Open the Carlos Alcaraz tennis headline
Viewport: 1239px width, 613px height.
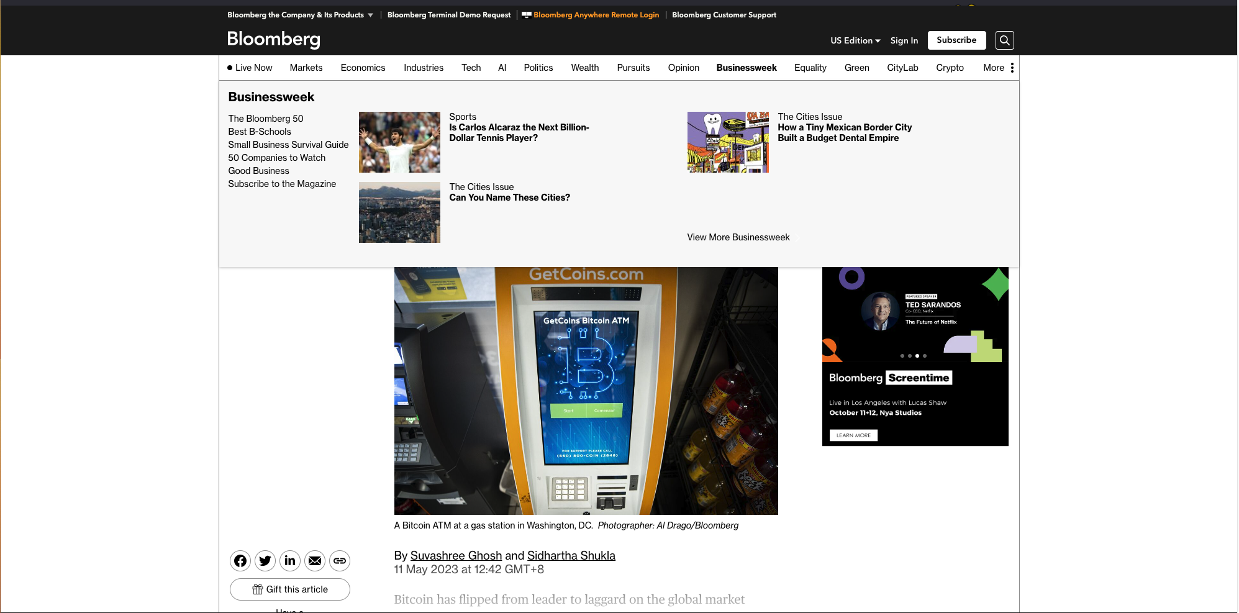click(519, 132)
